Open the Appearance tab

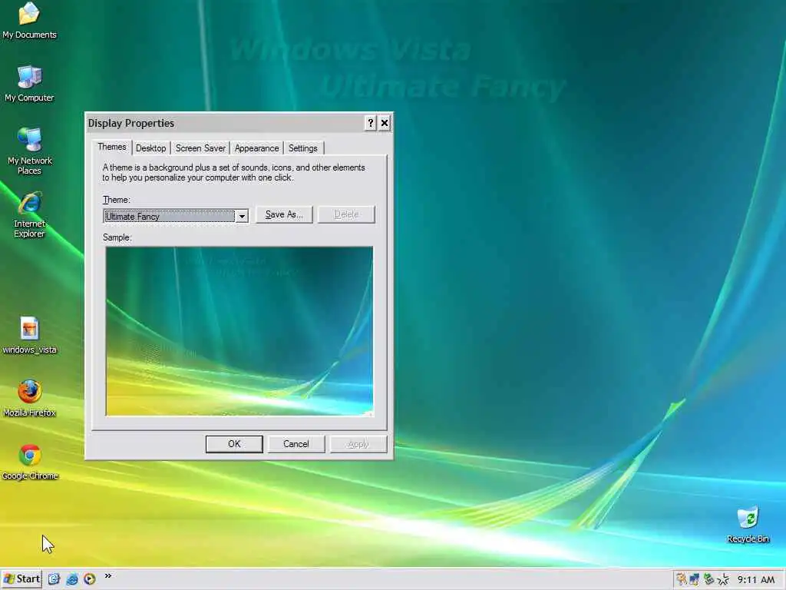tap(256, 148)
